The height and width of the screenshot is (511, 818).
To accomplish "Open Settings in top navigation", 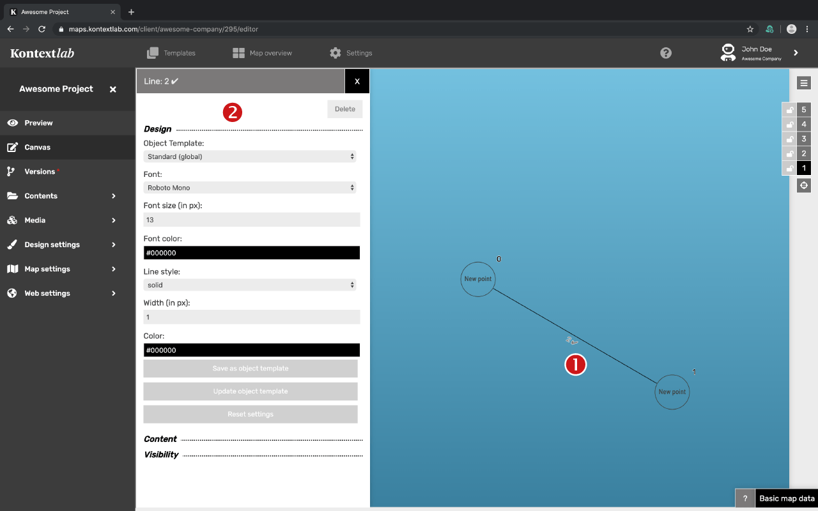I will coord(350,53).
